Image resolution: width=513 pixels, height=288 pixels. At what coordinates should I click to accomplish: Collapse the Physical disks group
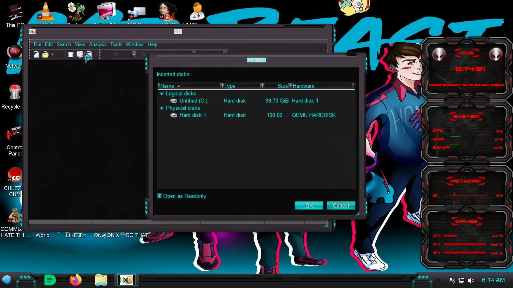tap(161, 108)
